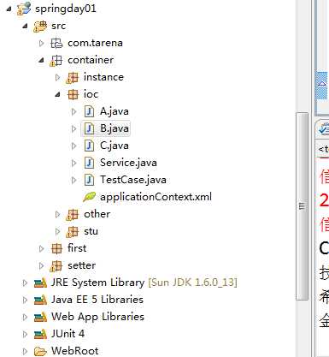The width and height of the screenshot is (329, 357).
Task: Click the JUnit 4 library icon
Action: [40, 334]
